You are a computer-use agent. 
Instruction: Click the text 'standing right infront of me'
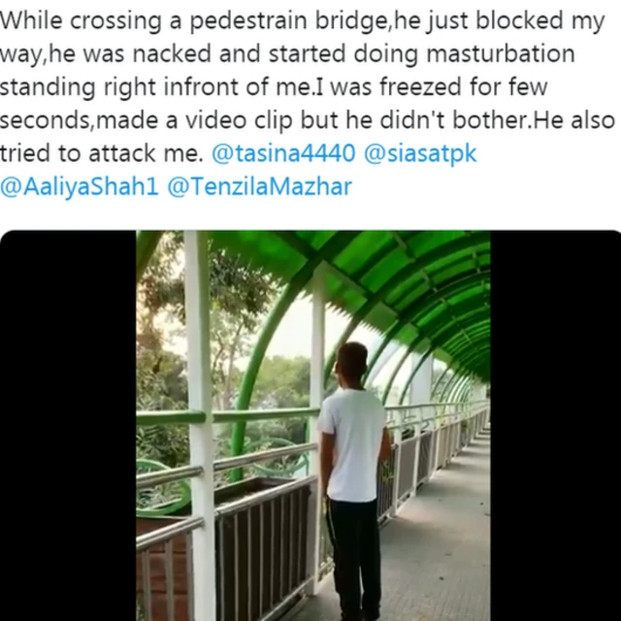pyautogui.click(x=155, y=87)
